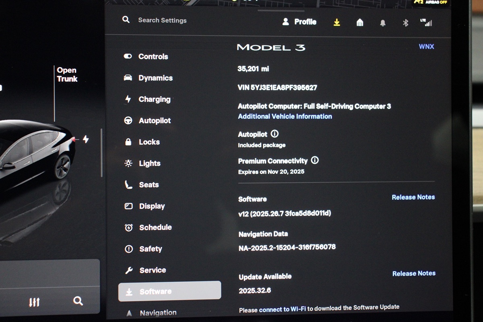Click the Premium Connectivity info icon
This screenshot has width=483, height=322.
(315, 160)
